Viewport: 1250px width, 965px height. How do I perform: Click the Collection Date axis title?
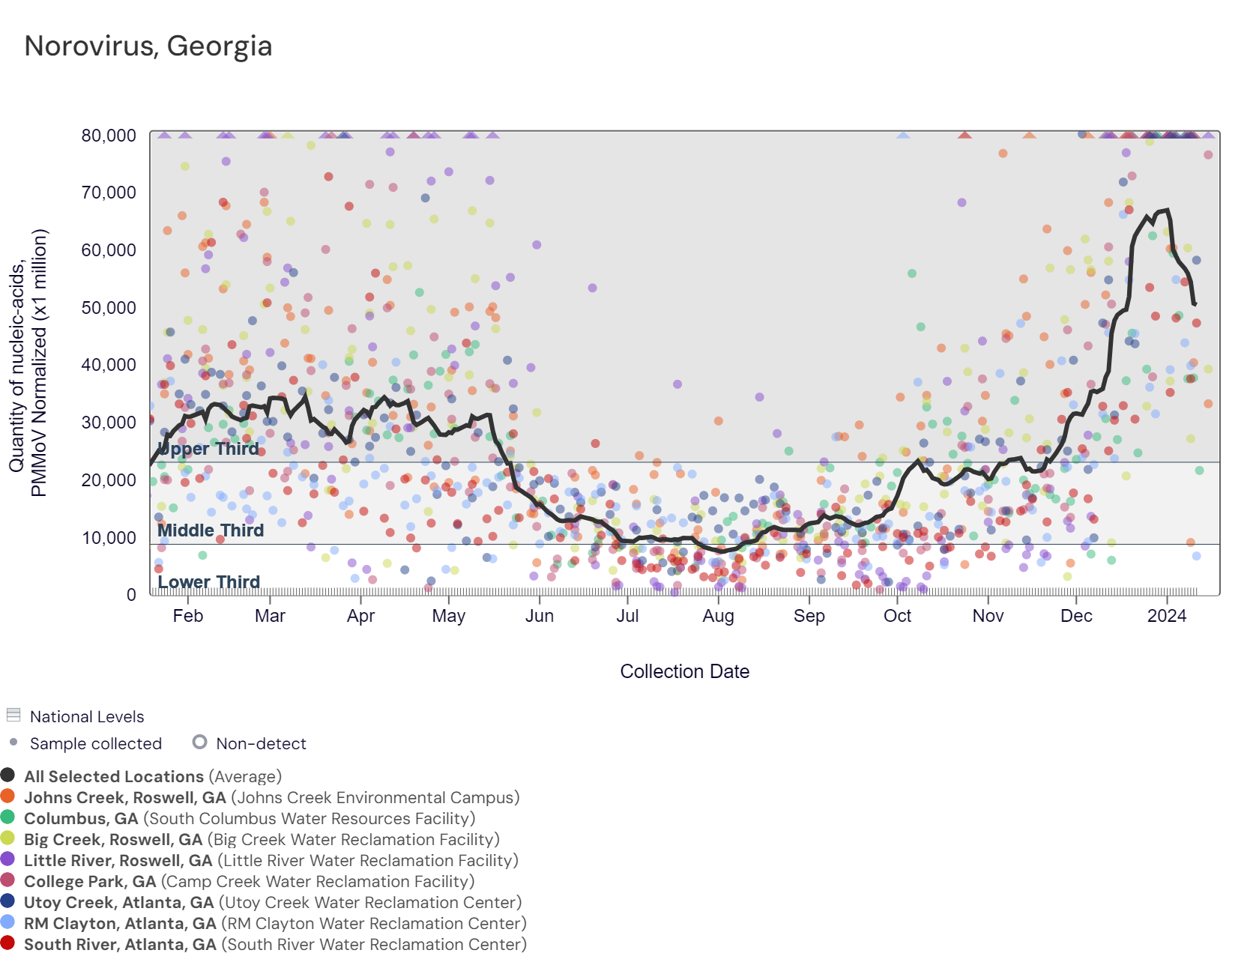(x=684, y=671)
